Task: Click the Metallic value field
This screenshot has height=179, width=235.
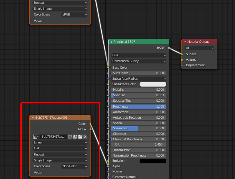Action: click(x=139, y=90)
